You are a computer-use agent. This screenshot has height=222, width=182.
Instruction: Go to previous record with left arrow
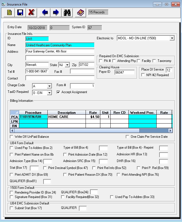pos(45,13)
